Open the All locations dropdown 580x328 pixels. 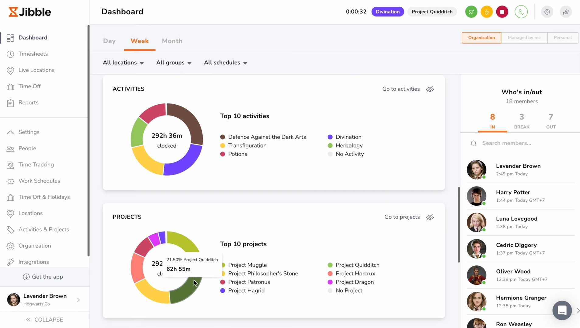coord(123,63)
